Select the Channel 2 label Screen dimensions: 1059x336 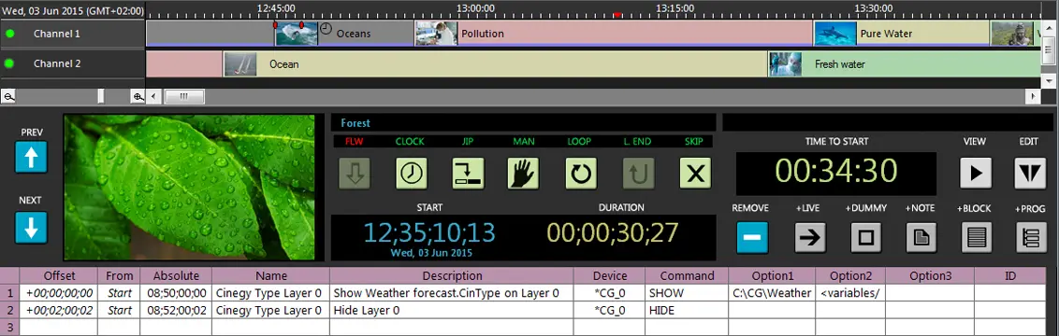(x=57, y=63)
